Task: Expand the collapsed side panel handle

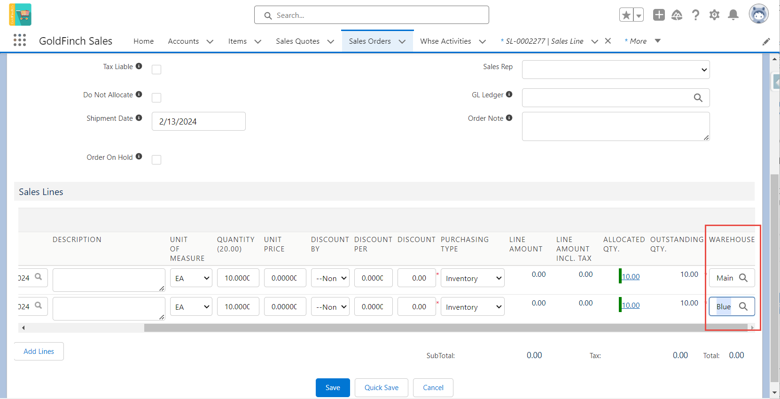Action: [776, 83]
